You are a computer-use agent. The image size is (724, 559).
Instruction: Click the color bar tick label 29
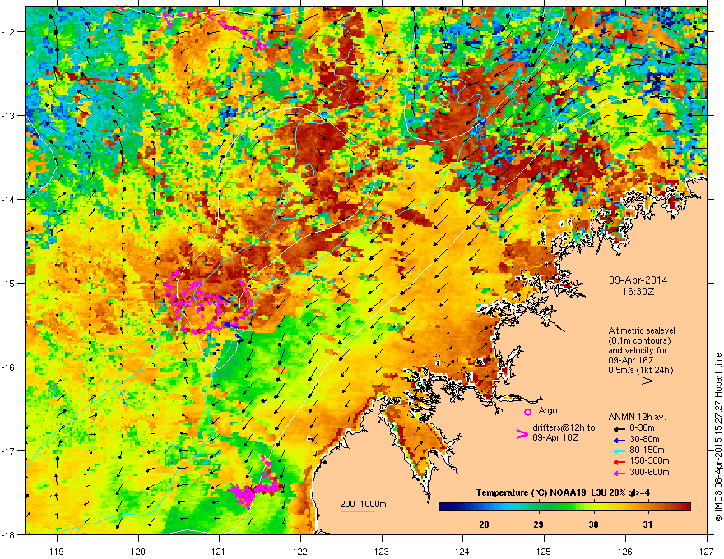tap(538, 524)
